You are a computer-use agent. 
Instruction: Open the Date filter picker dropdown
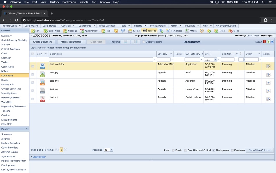[216, 59]
